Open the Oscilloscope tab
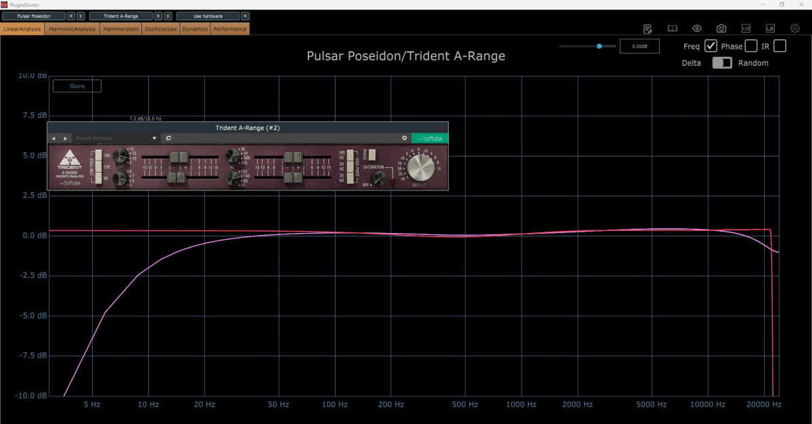Viewport: 812px width, 424px height. [161, 29]
